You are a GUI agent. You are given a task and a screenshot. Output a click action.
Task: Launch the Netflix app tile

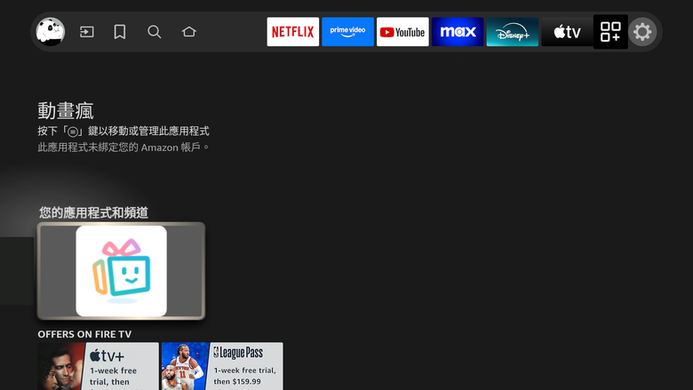(293, 32)
